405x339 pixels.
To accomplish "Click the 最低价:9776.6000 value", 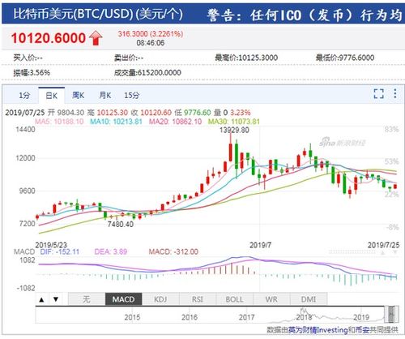I will pos(345,58).
